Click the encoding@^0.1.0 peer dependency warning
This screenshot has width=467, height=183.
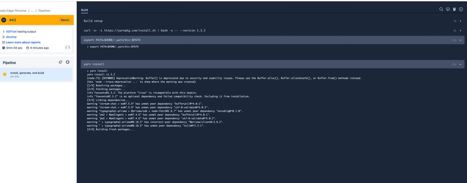click(165, 111)
